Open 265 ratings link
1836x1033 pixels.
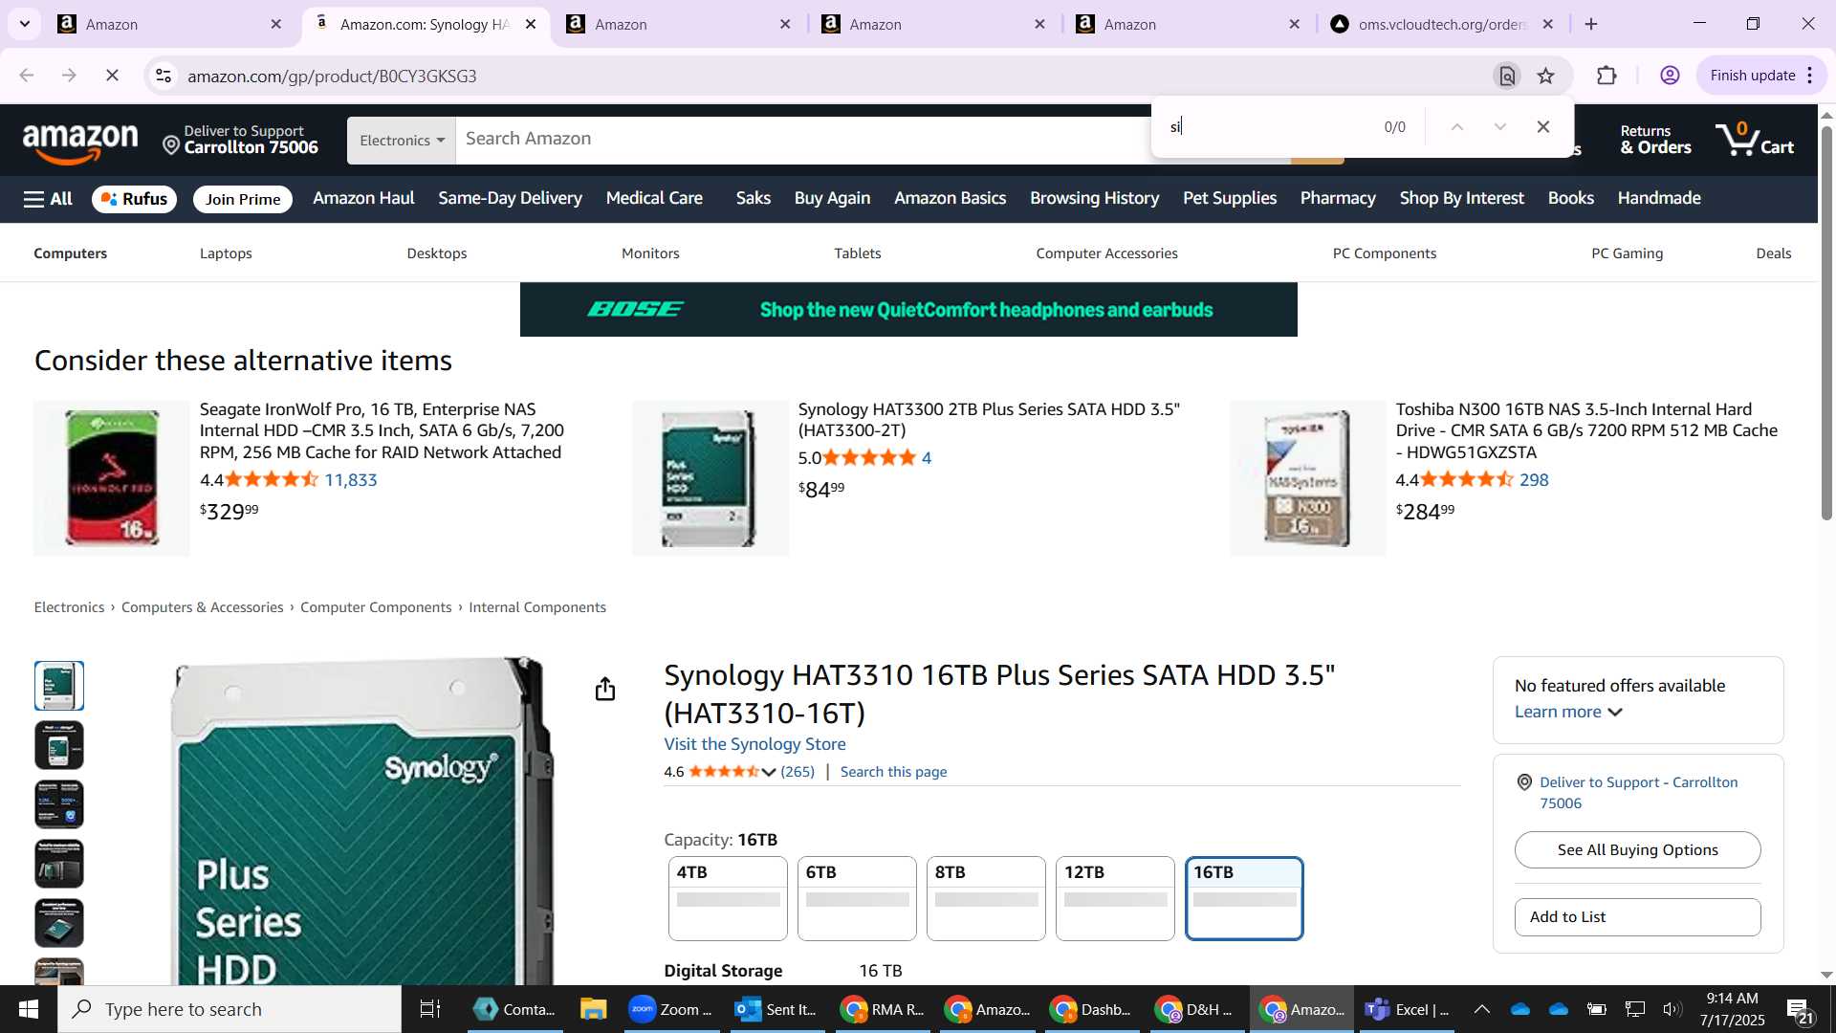coord(798,772)
